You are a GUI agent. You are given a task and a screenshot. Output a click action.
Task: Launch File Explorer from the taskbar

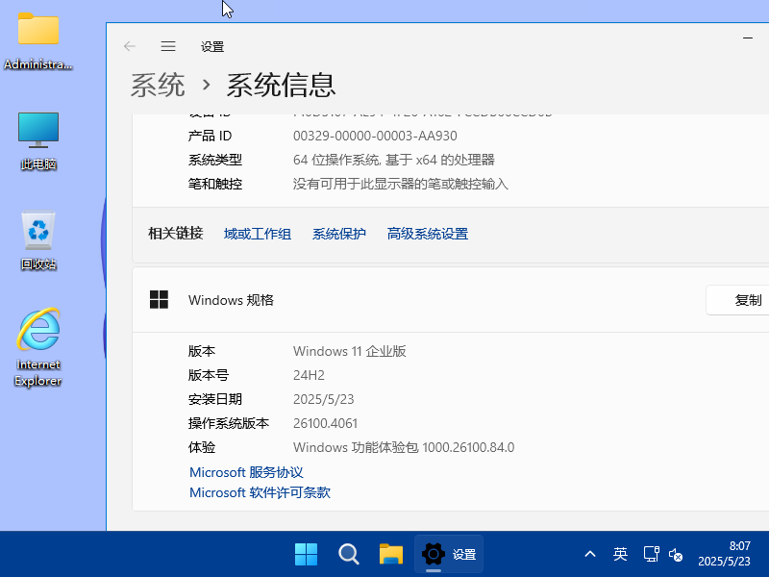pos(391,555)
